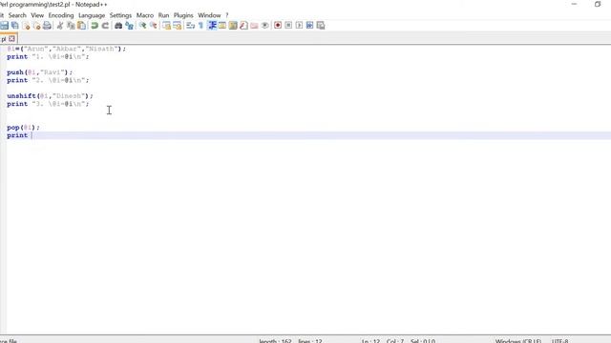
Task: Place the cursor in the highlighted last print line
Action: tap(308, 135)
